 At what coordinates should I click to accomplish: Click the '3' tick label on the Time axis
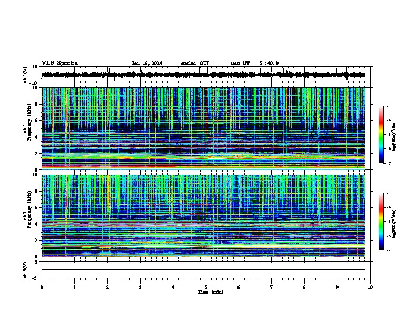coord(140,287)
